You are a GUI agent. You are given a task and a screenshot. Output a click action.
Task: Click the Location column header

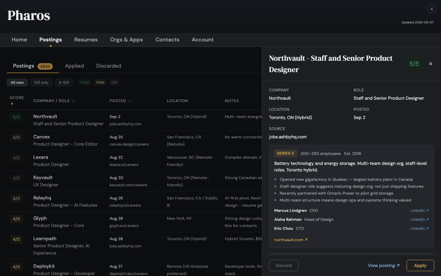click(177, 101)
